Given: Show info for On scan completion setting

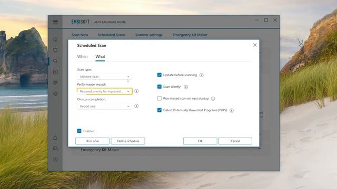Looking at the screenshot, I should pos(136,106).
